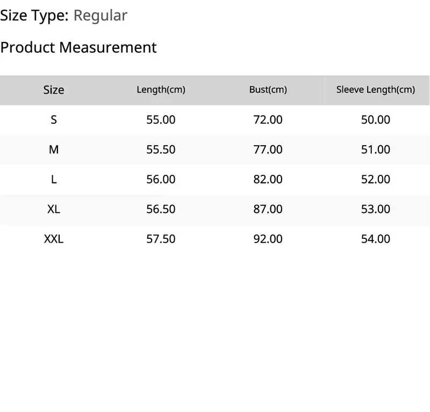Click the Regular size type value
This screenshot has height=412, width=430.
point(101,16)
